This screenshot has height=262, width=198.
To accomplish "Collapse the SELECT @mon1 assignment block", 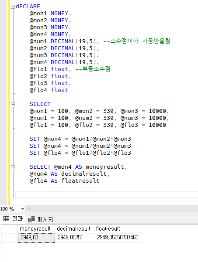I will click(x=13, y=105).
